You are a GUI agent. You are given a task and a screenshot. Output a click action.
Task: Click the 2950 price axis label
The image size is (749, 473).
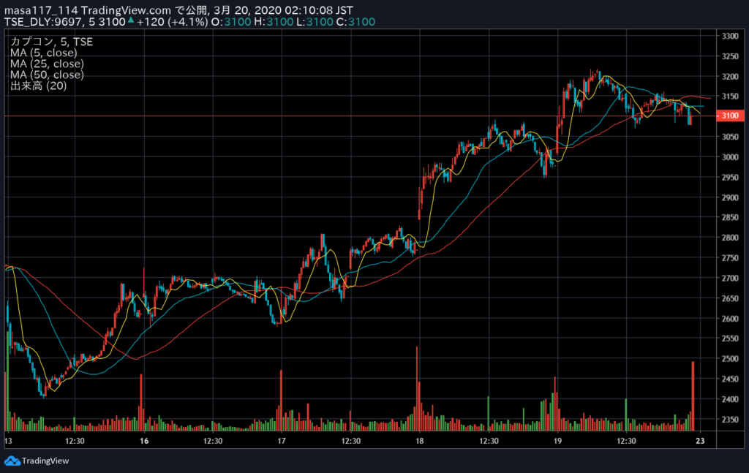tap(730, 177)
